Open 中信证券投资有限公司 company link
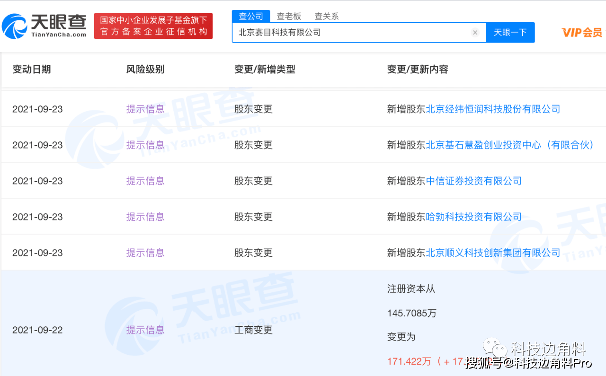The width and height of the screenshot is (606, 376). [473, 181]
